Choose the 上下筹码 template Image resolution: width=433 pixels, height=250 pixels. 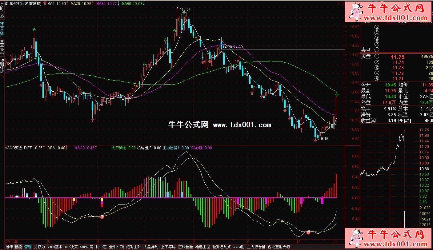pyautogui.click(x=168, y=247)
